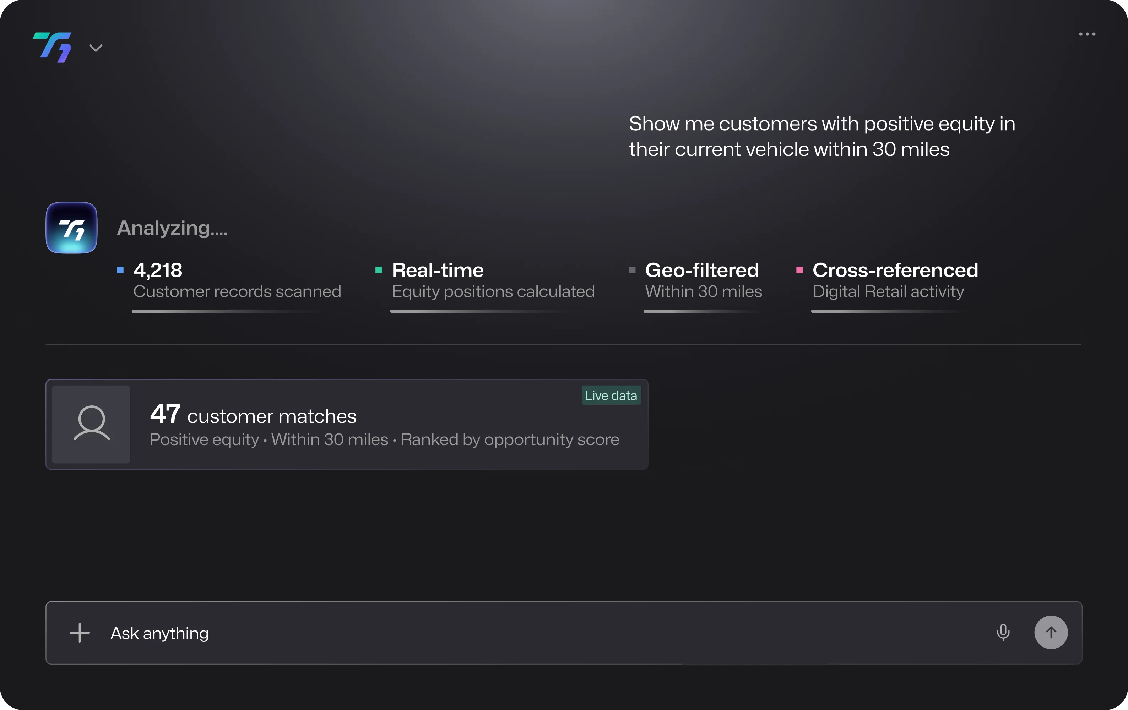Image resolution: width=1128 pixels, height=710 pixels.
Task: Activate the microphone voice input icon
Action: click(1003, 633)
